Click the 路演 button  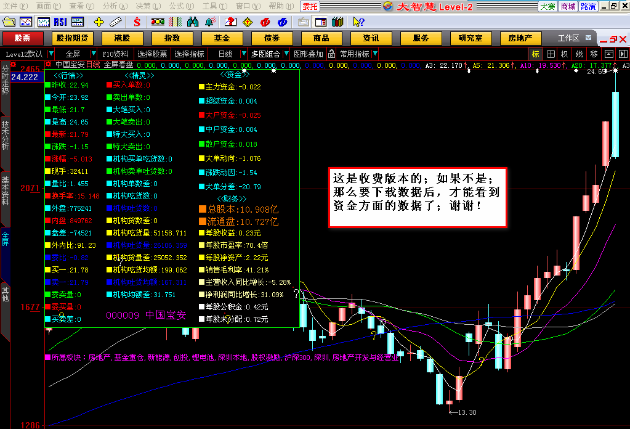pyautogui.click(x=588, y=6)
